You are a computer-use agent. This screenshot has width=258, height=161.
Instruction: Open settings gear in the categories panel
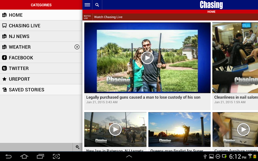pos(78,147)
